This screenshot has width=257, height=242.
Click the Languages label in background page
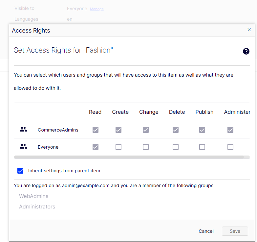(x=26, y=19)
